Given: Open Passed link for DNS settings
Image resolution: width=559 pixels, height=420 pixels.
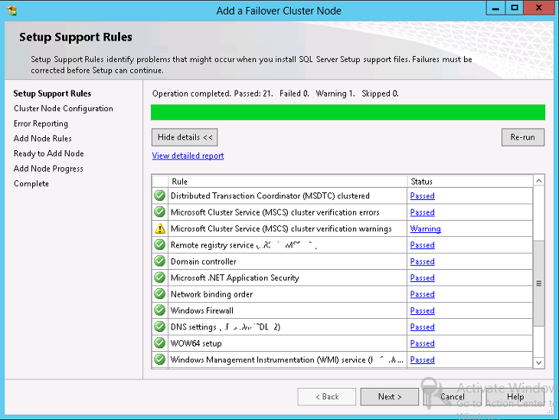Looking at the screenshot, I should (x=422, y=327).
